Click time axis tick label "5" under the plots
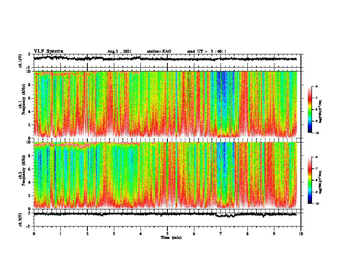 click(167, 234)
